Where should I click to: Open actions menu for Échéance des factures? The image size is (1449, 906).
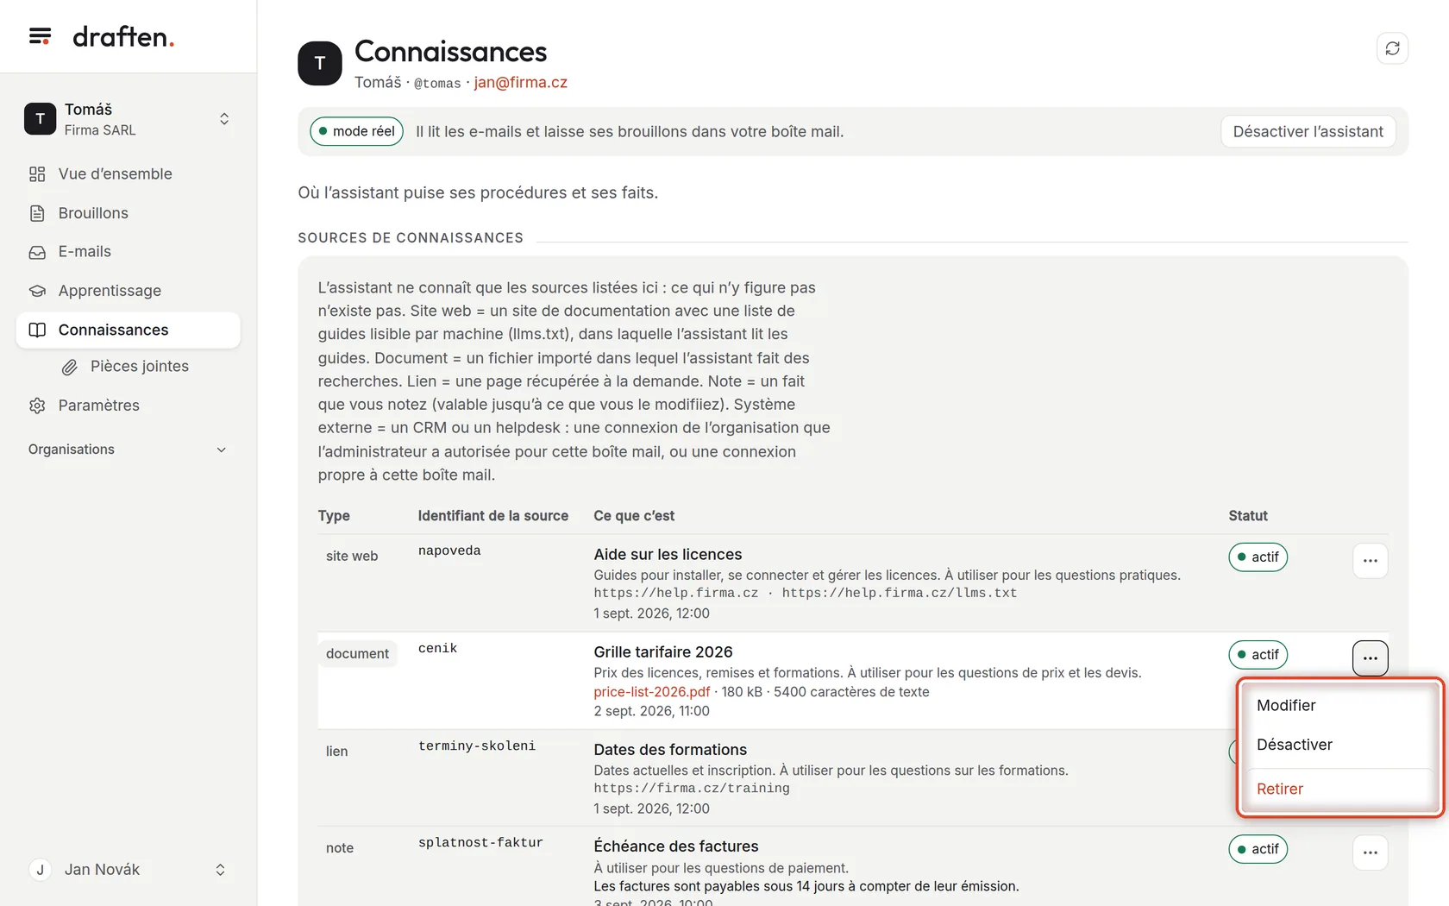pyautogui.click(x=1370, y=853)
